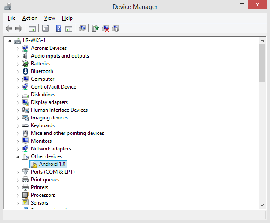Click Scan for hardware changes icon

pos(82,28)
